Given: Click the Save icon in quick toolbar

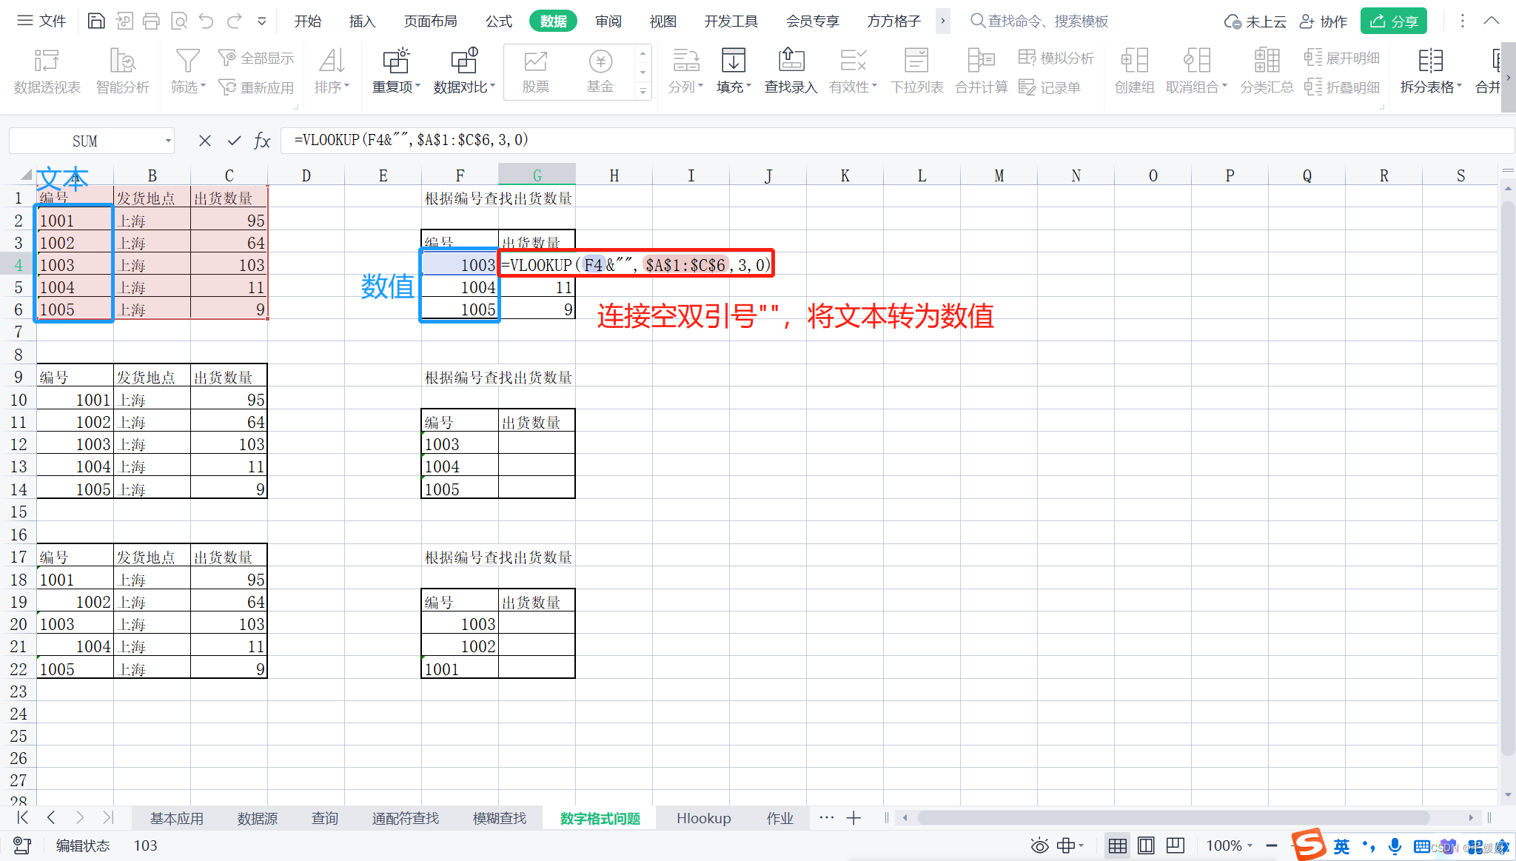Looking at the screenshot, I should coord(96,21).
